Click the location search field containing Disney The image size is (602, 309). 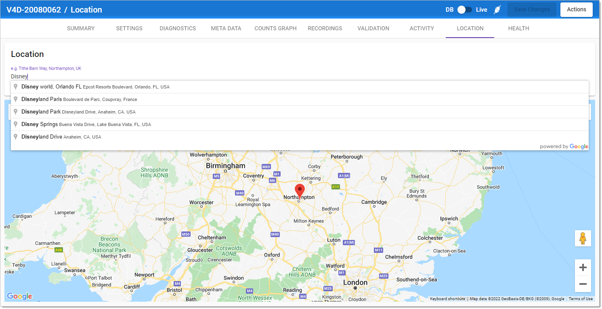(x=300, y=76)
